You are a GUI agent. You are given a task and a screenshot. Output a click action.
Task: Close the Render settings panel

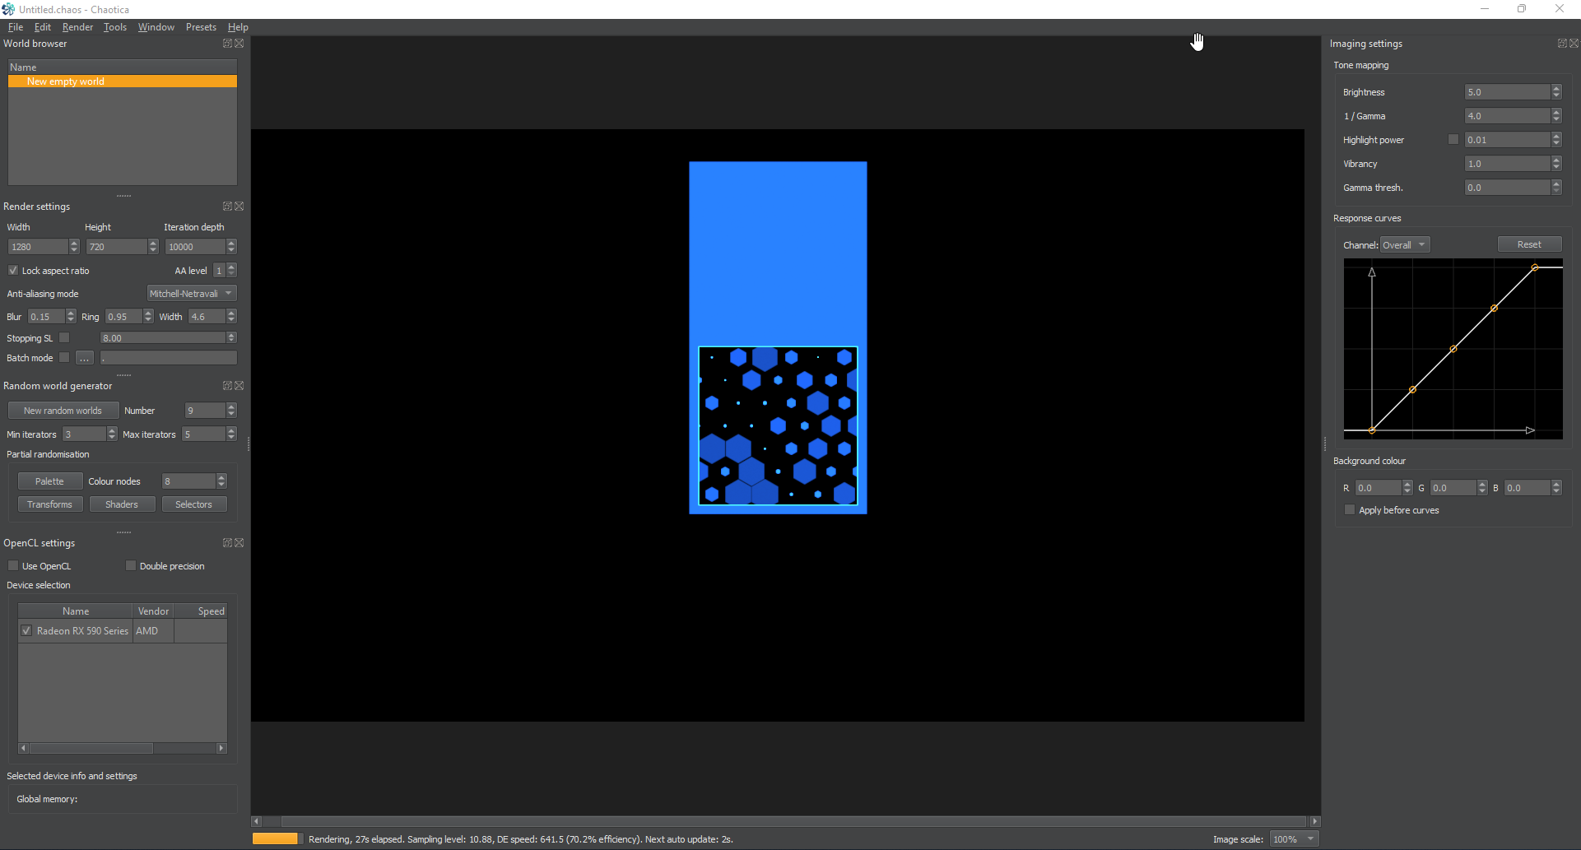click(x=239, y=207)
